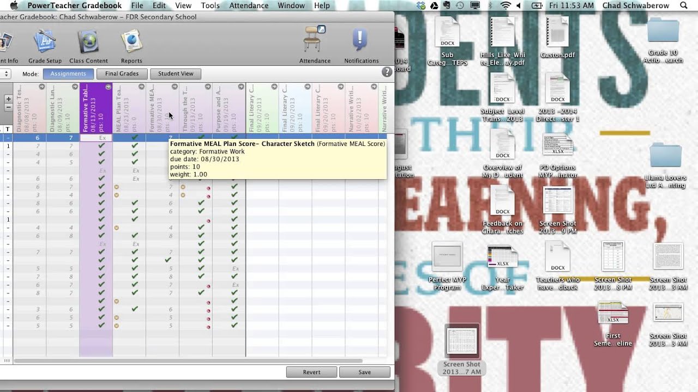This screenshot has height=392, width=698.
Task: Click the Dropbox menu bar icon
Action: (x=421, y=5)
